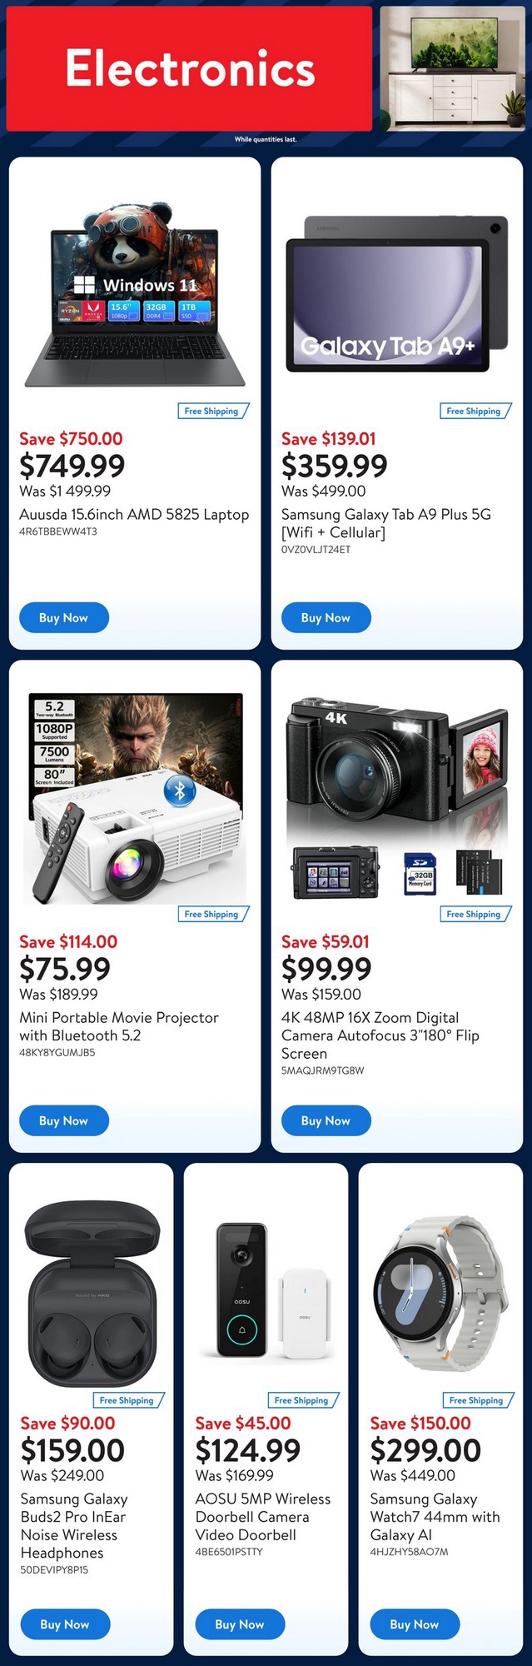Click Buy Now for 4K Digital Camera
This screenshot has width=532, height=1666.
click(326, 1120)
